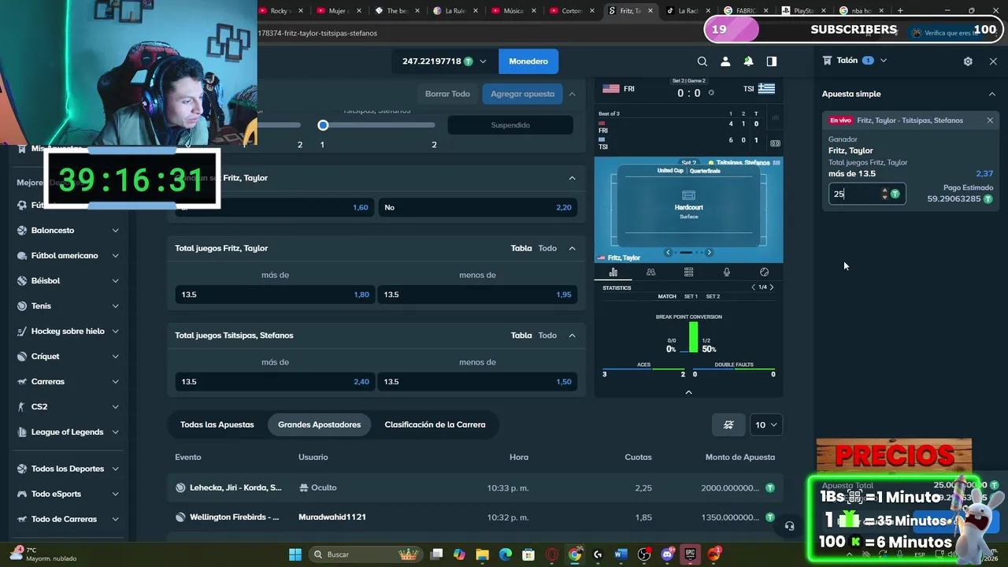Screen dimensions: 1008x567
Task: Open the user profile icon
Action: (x=725, y=61)
